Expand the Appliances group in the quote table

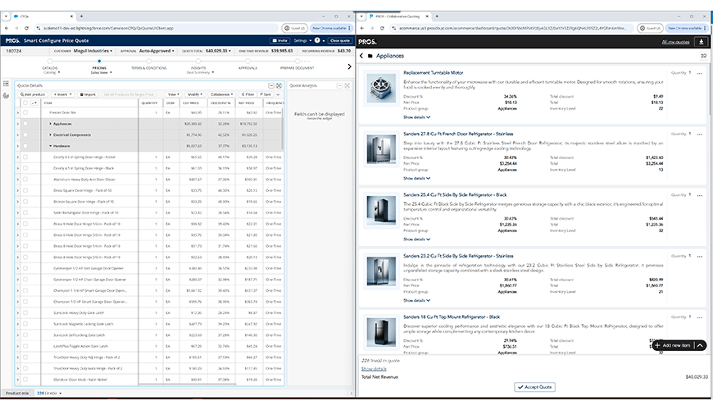coord(51,124)
